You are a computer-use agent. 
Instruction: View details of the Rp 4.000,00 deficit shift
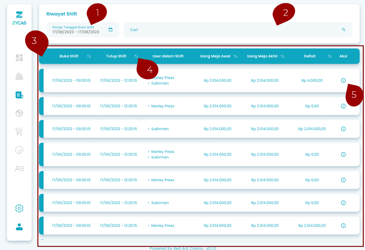(343, 81)
